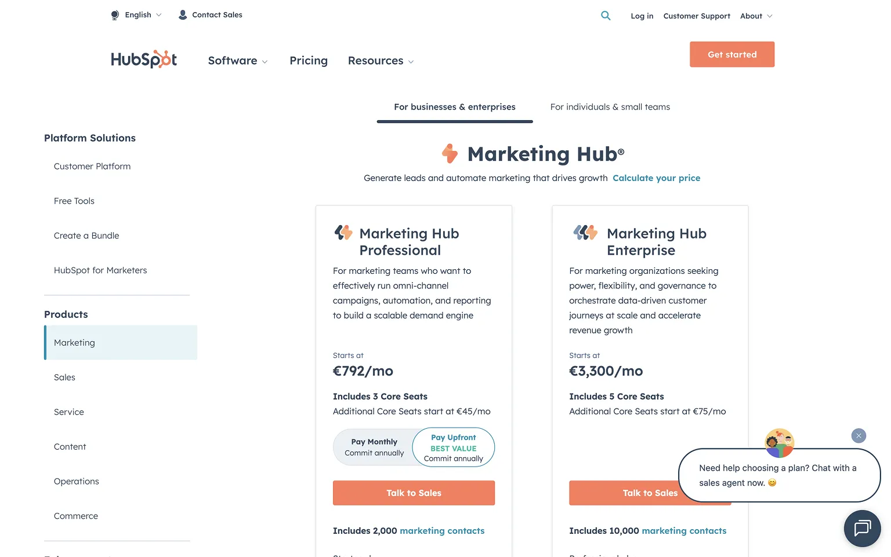Open marketing contacts link under Enterprise
The image size is (891, 557).
pos(684,531)
